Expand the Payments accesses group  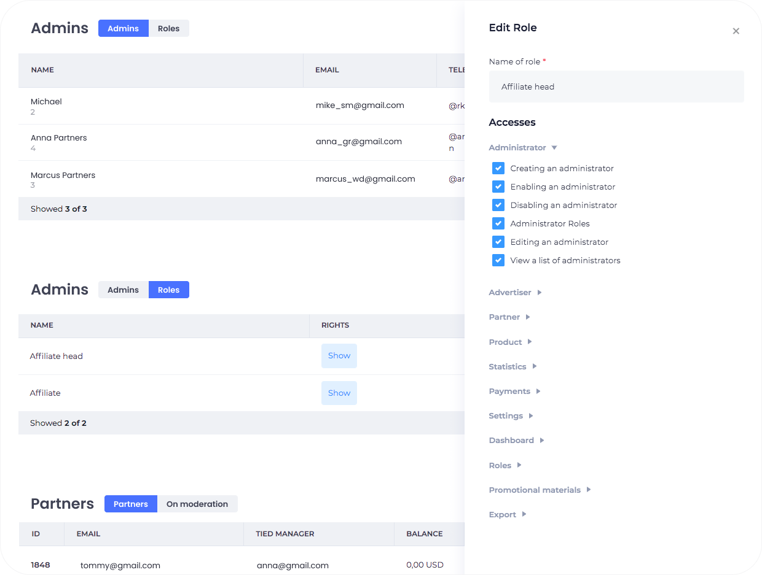514,391
